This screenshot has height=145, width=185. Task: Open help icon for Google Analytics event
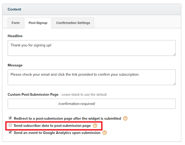(105, 133)
